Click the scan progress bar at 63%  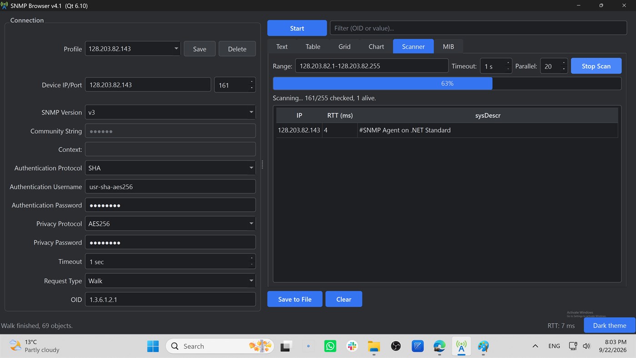click(x=447, y=84)
